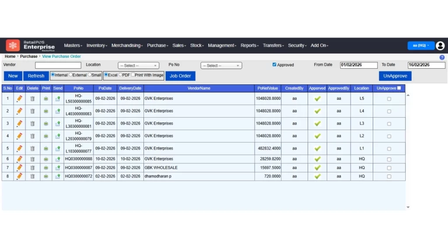Image resolution: width=448 pixels, height=252 pixels.
Task: Open the Add On menu
Action: click(319, 45)
